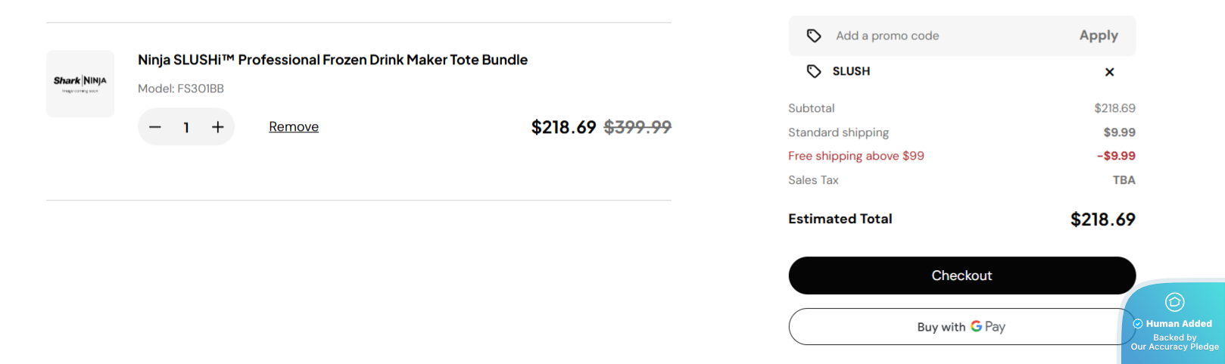Click the tag icon beside promo code field
Image resolution: width=1225 pixels, height=364 pixels.
tap(814, 36)
